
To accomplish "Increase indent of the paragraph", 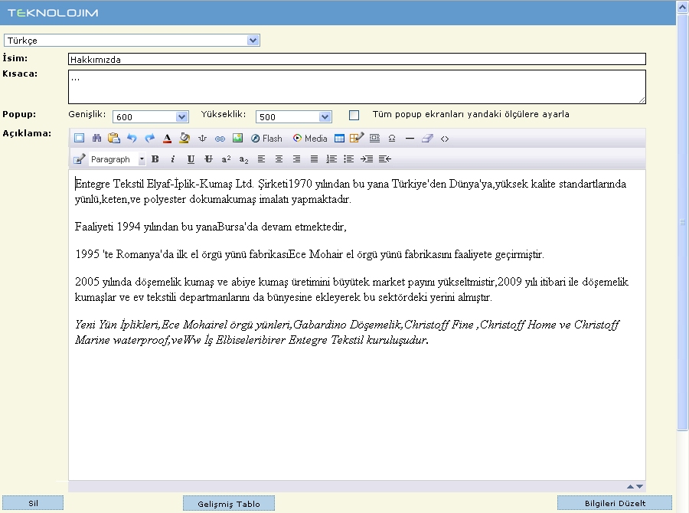I will pos(367,159).
